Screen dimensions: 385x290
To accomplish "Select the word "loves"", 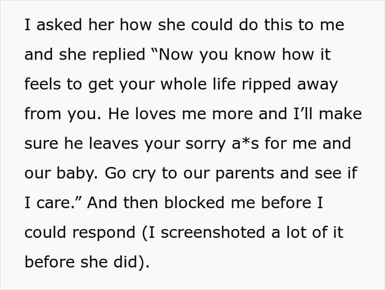I will [x=155, y=114].
